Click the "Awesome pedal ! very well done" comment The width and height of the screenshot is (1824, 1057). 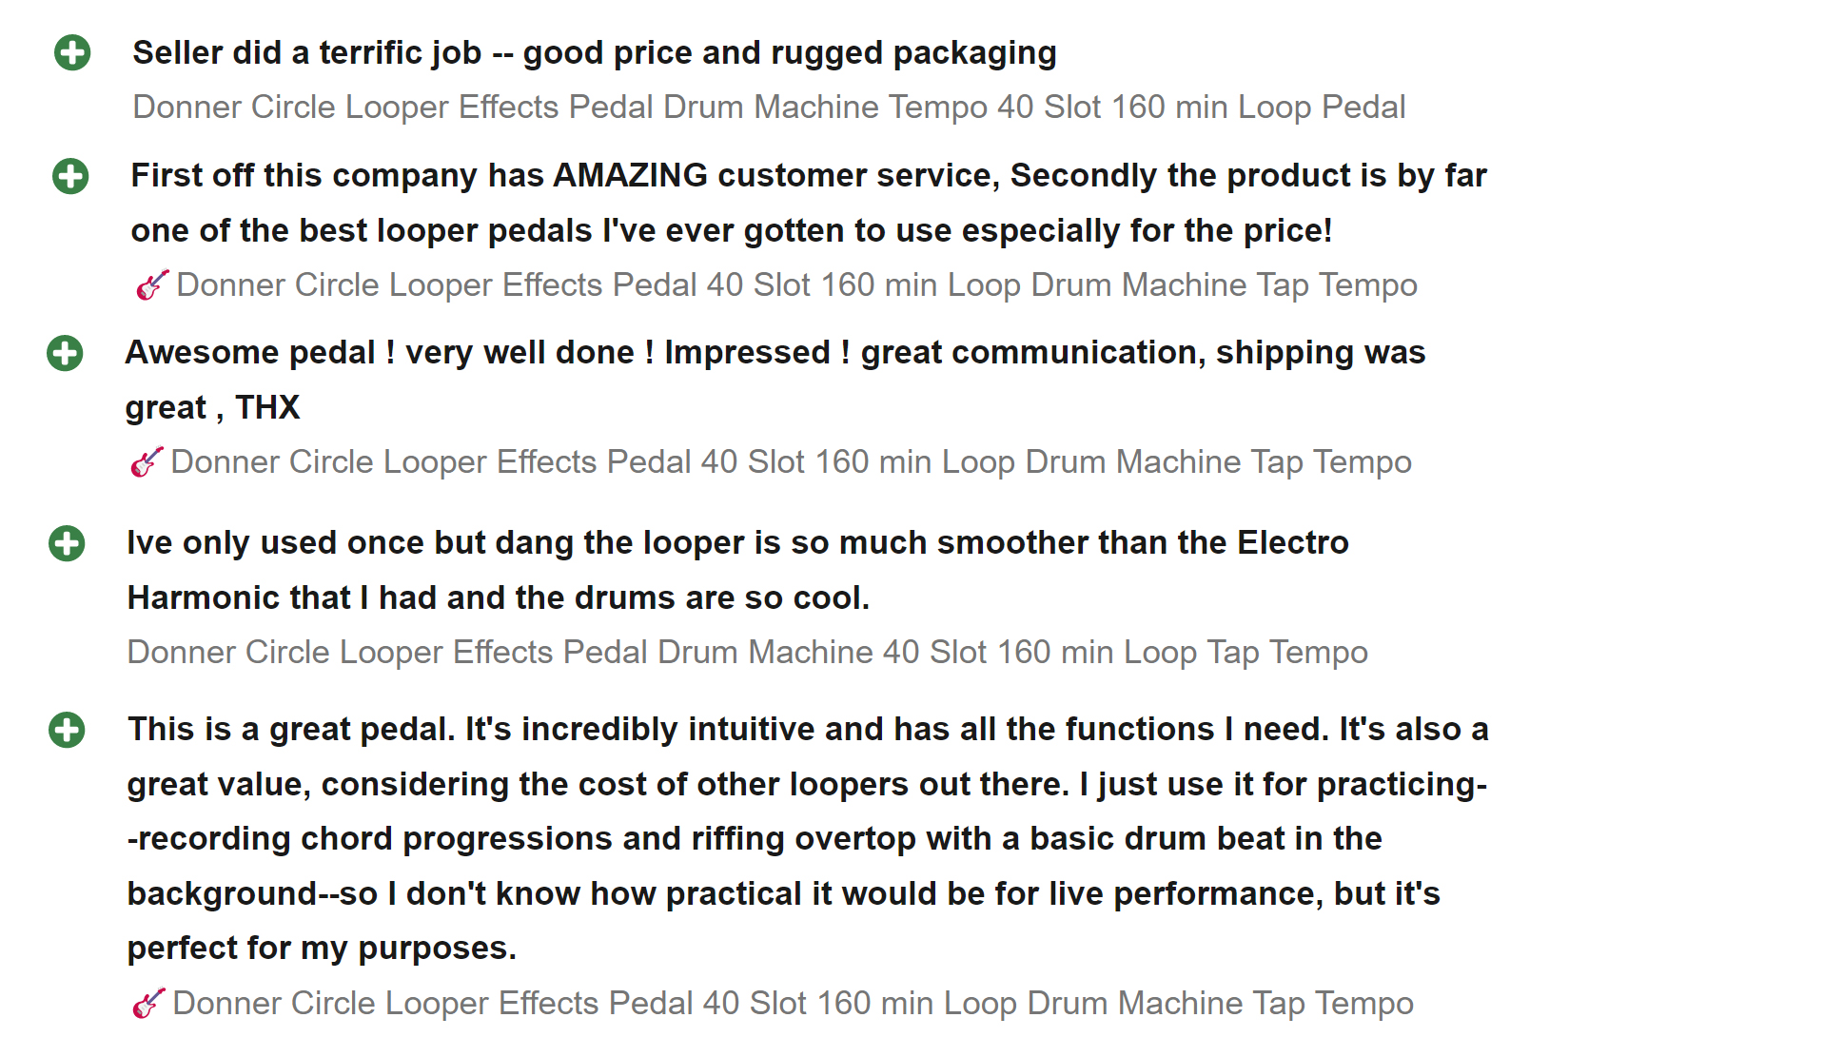[x=775, y=353]
